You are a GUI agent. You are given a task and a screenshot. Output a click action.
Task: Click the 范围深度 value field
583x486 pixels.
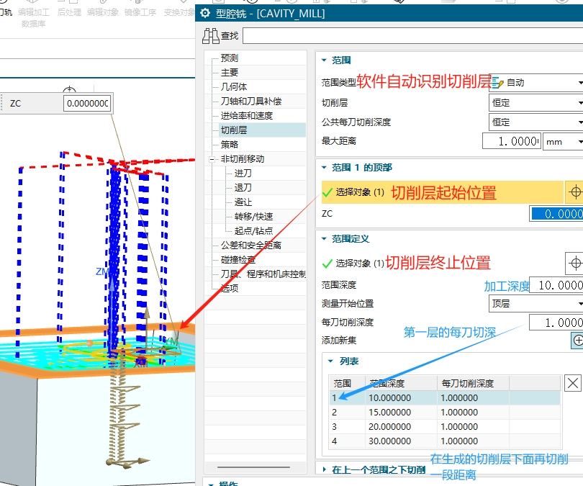556,285
